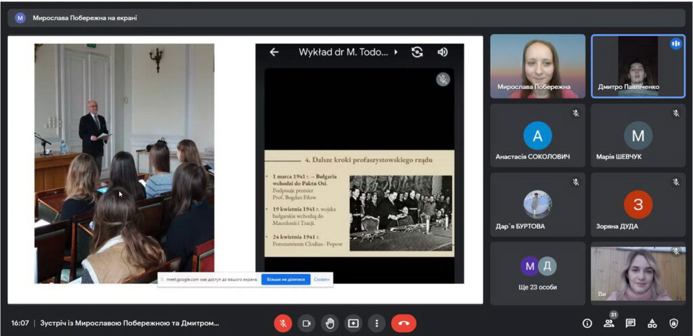Expand the 'Ще 23 особи' participants tile
Viewport: 693px width, 336px height.
[x=537, y=273]
